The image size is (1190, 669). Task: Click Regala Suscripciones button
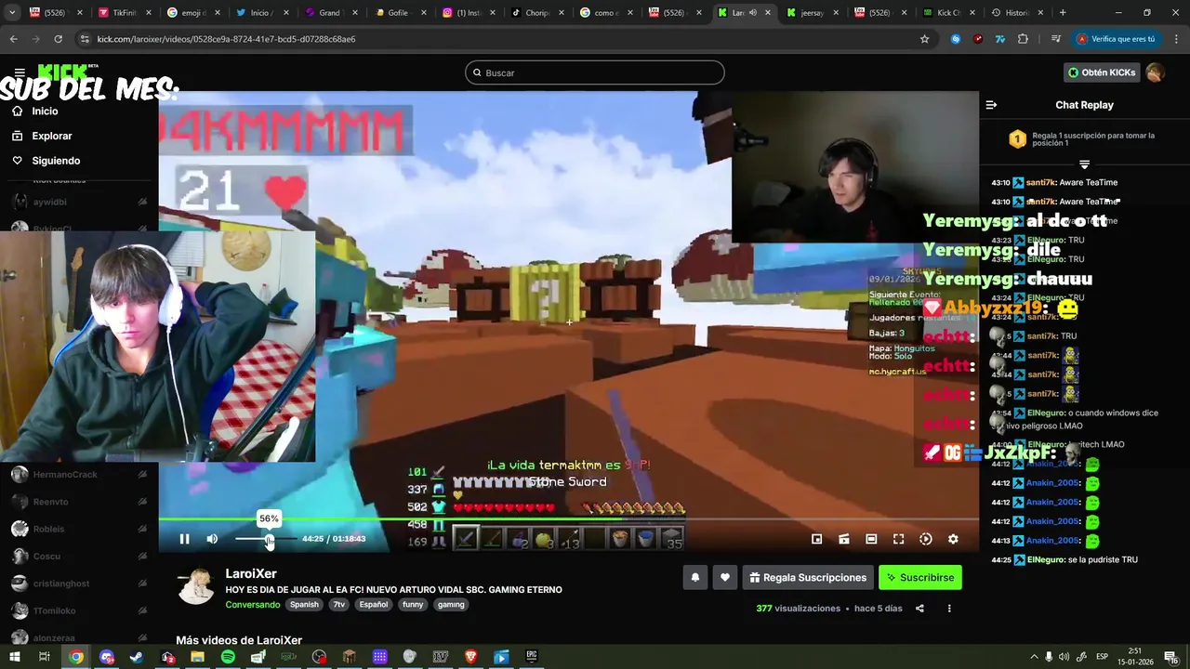click(x=807, y=578)
